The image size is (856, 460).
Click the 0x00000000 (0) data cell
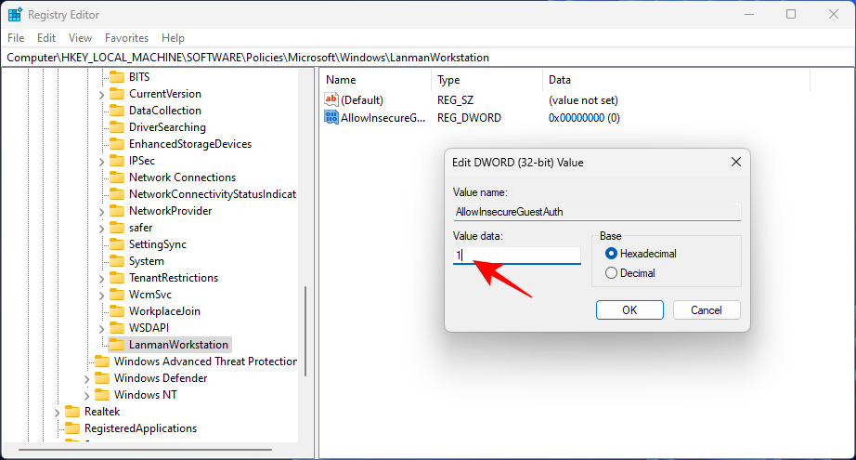(x=584, y=118)
